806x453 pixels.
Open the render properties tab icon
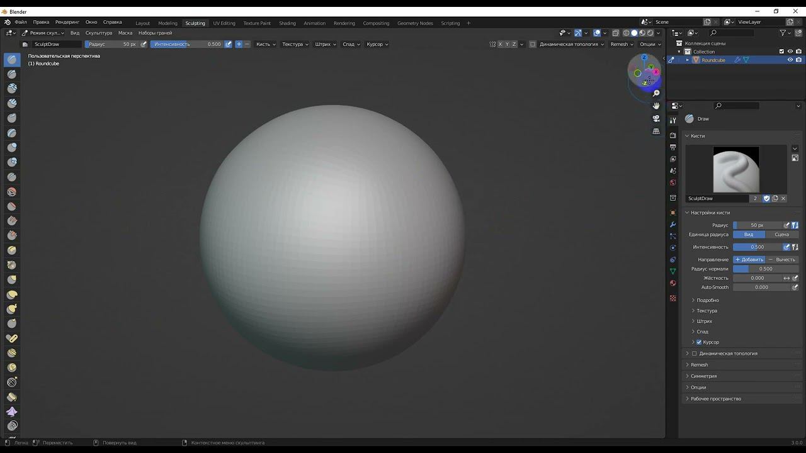[x=673, y=135]
